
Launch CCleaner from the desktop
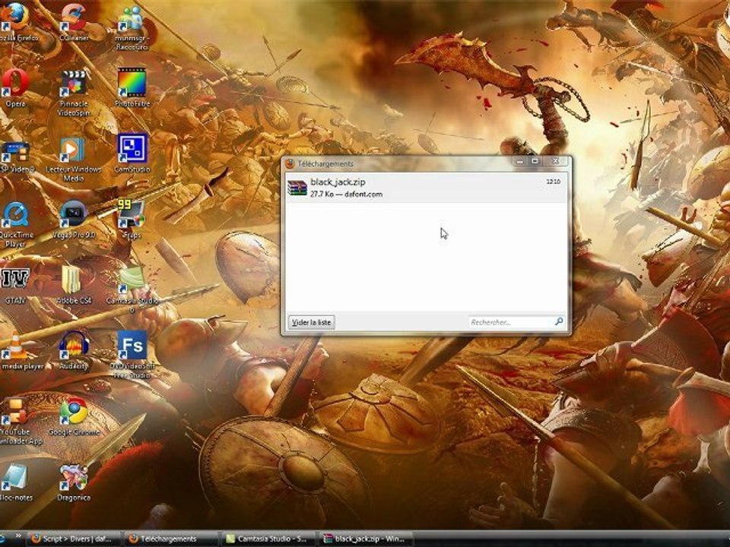pyautogui.click(x=74, y=21)
